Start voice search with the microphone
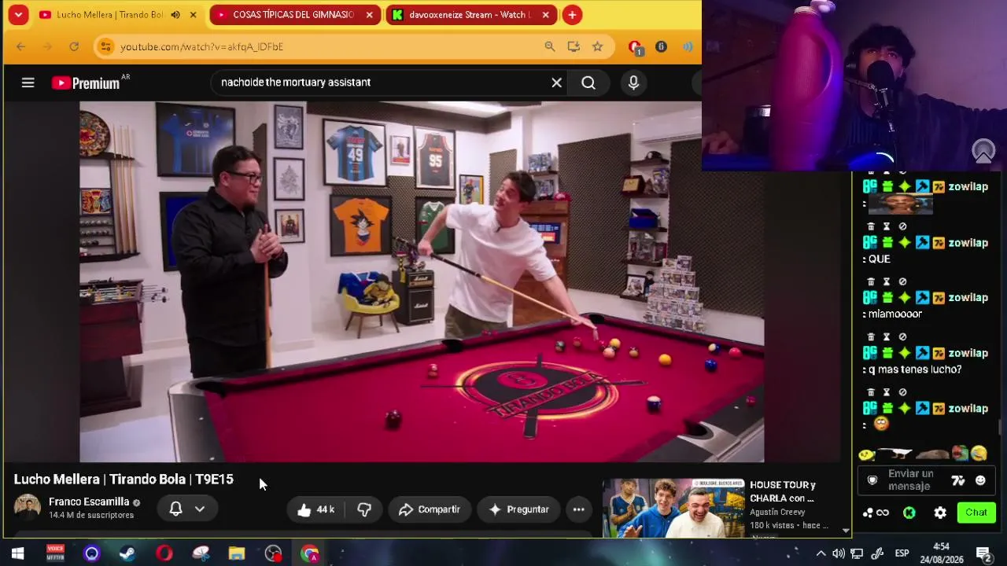Image resolution: width=1007 pixels, height=566 pixels. [633, 83]
